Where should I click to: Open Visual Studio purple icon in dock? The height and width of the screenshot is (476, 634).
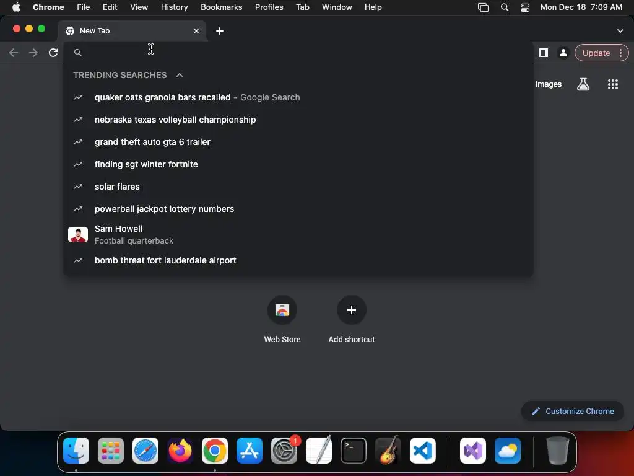click(473, 451)
